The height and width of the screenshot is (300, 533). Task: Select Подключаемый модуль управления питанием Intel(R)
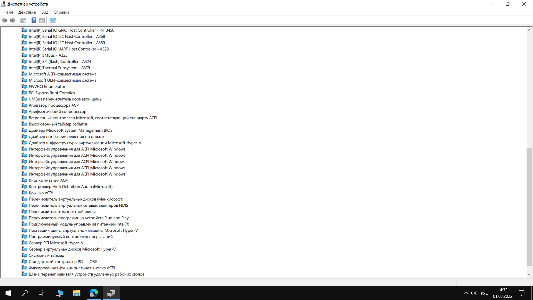click(x=79, y=224)
